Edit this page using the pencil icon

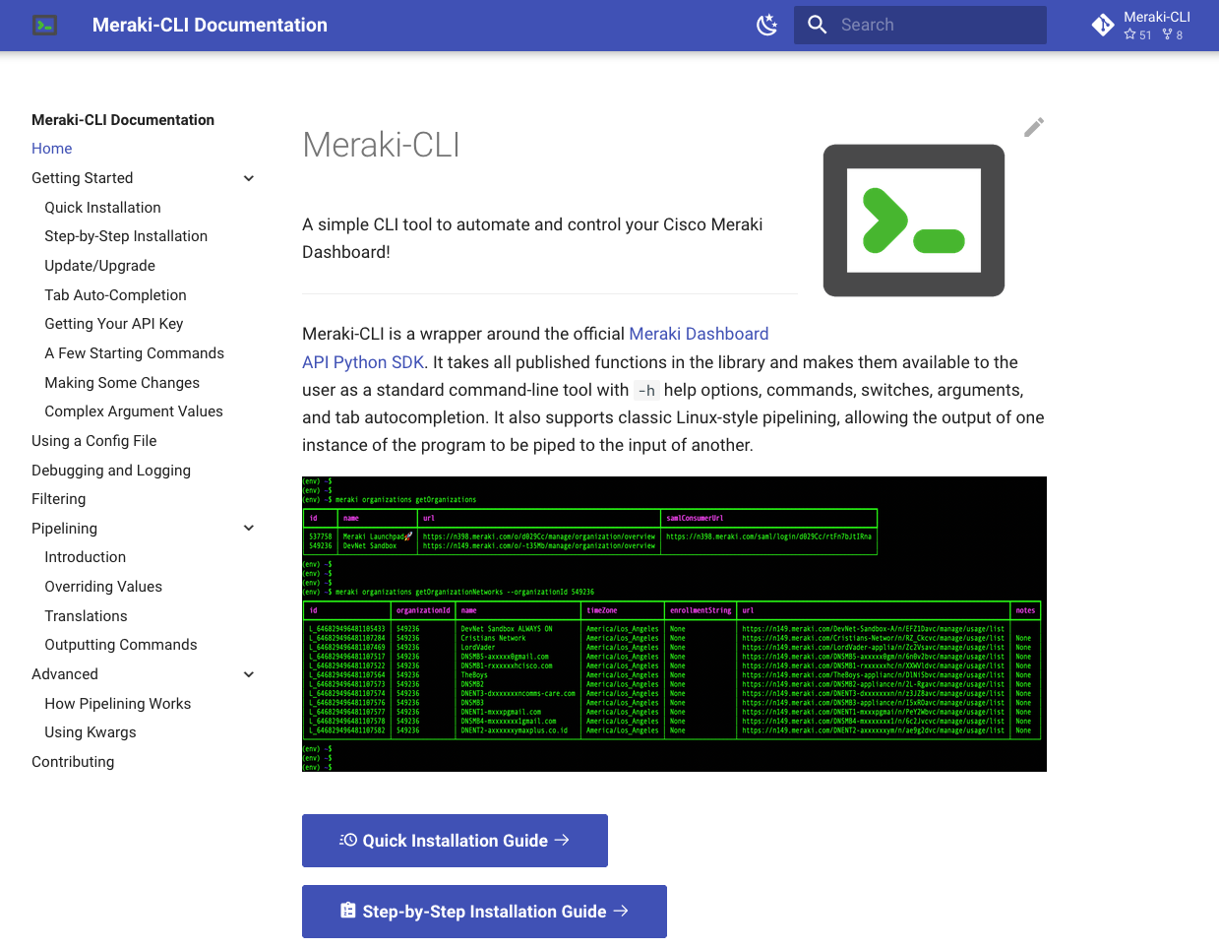(1034, 127)
